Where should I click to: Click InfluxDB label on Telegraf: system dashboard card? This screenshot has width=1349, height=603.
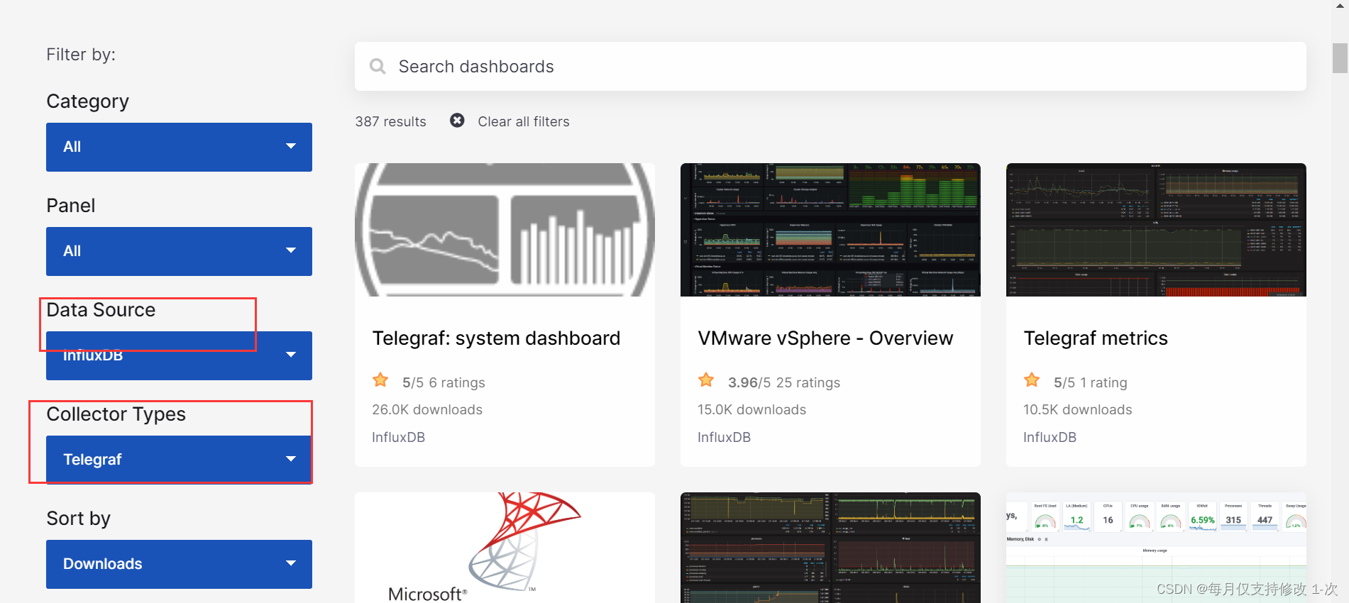click(x=398, y=437)
